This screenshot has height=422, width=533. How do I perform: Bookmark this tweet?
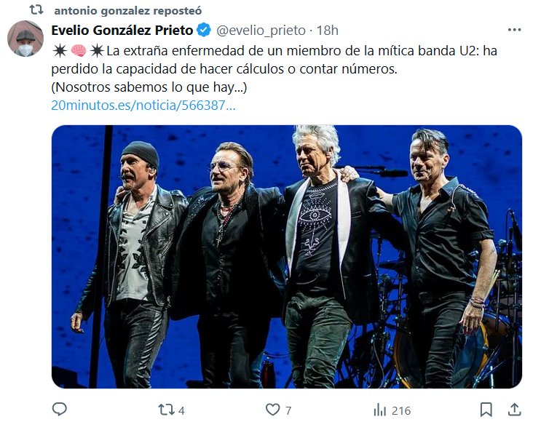pyautogui.click(x=486, y=410)
